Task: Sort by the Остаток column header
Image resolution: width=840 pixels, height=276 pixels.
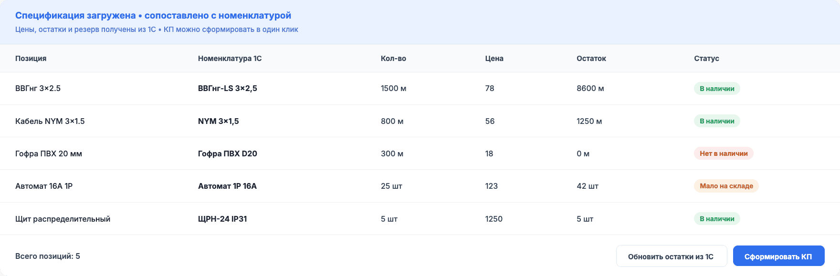Action: click(591, 58)
